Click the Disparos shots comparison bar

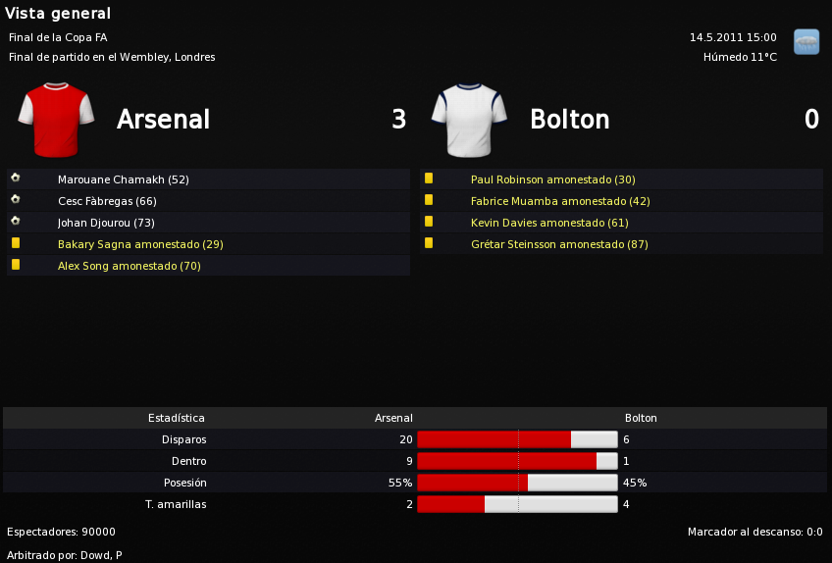(x=517, y=439)
